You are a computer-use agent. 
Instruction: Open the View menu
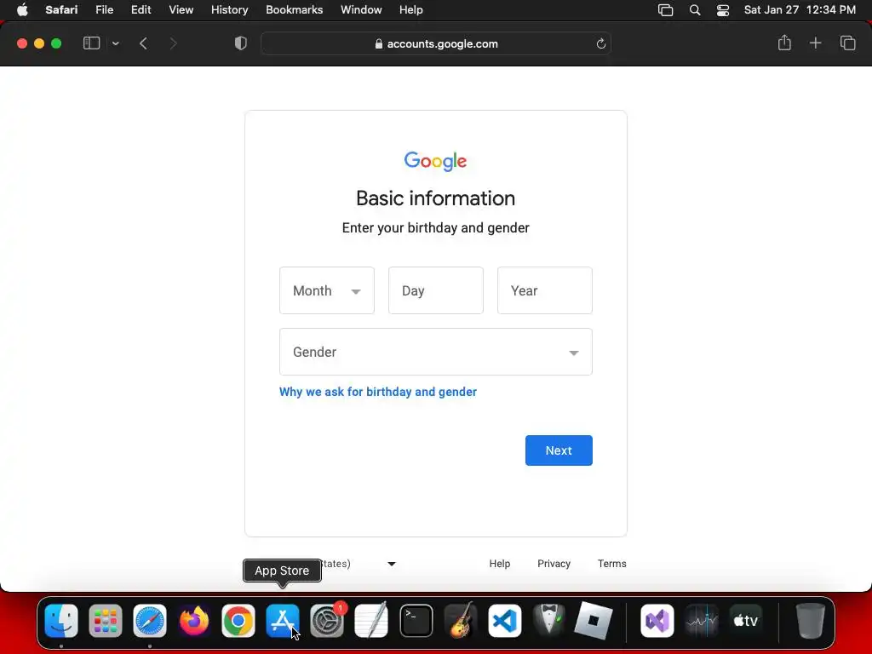[181, 10]
